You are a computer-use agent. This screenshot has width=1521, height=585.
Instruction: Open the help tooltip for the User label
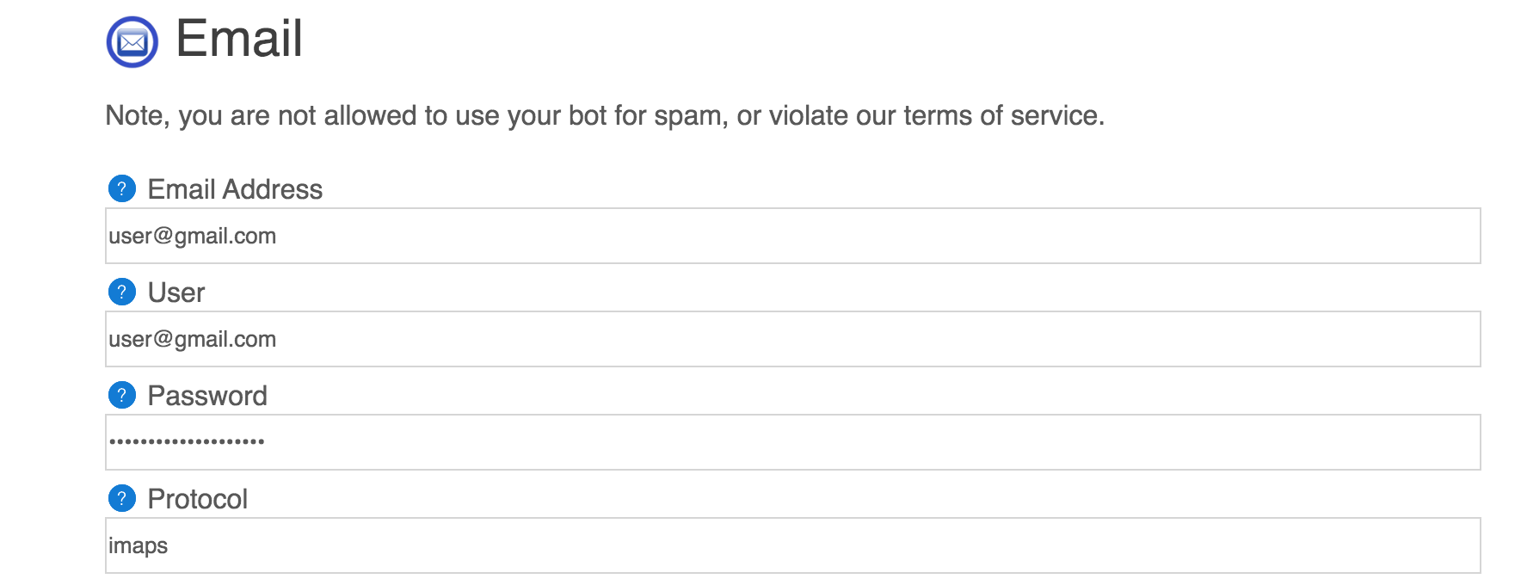pos(122,292)
